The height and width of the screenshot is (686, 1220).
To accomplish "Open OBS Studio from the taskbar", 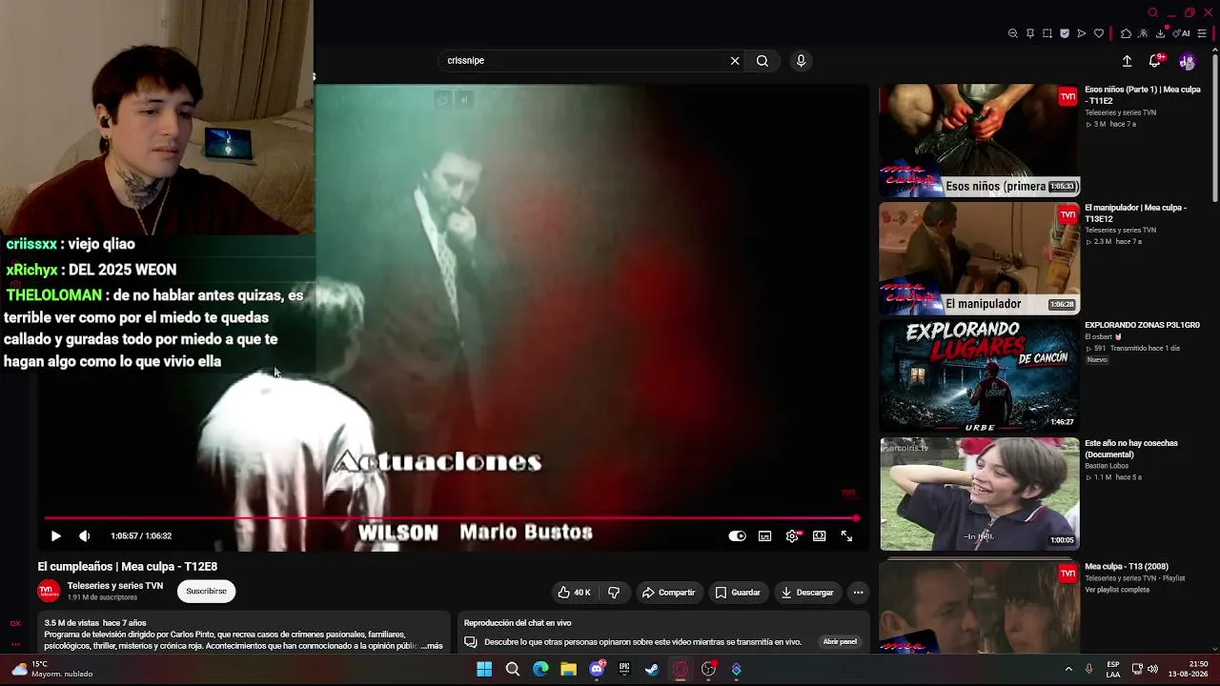I will click(x=708, y=669).
